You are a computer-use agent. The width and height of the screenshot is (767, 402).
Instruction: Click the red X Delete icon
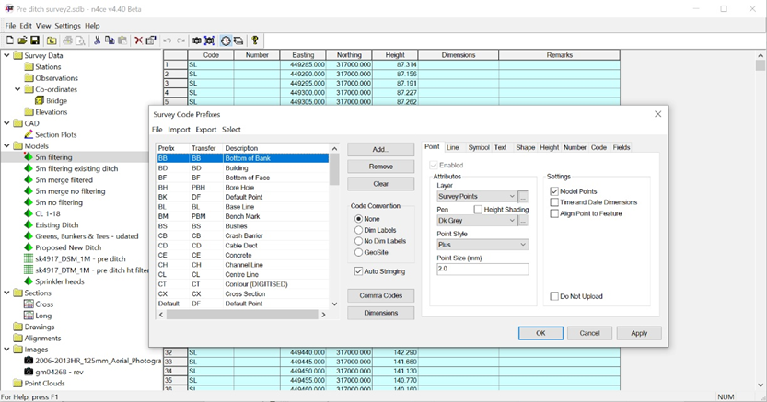click(138, 40)
